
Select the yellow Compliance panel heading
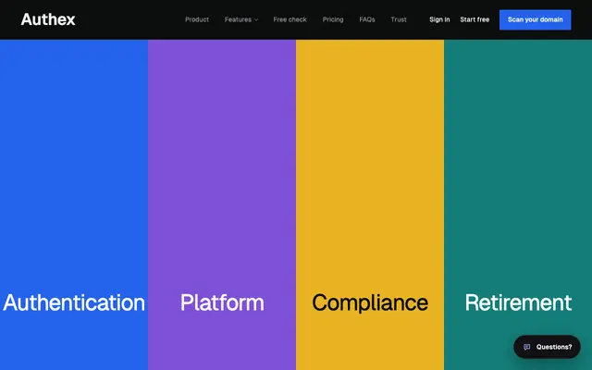click(370, 302)
